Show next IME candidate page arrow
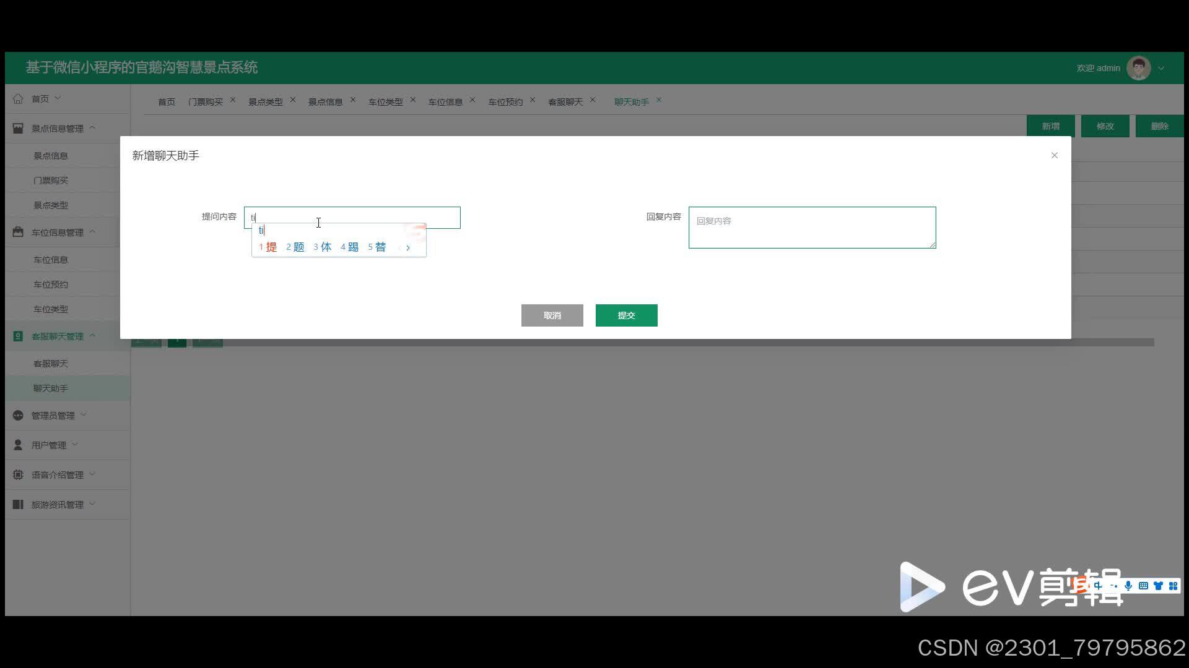This screenshot has width=1189, height=668. pos(408,247)
